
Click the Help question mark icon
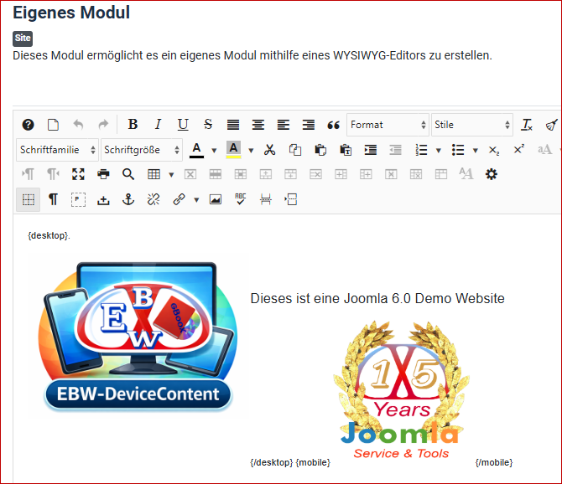[28, 125]
